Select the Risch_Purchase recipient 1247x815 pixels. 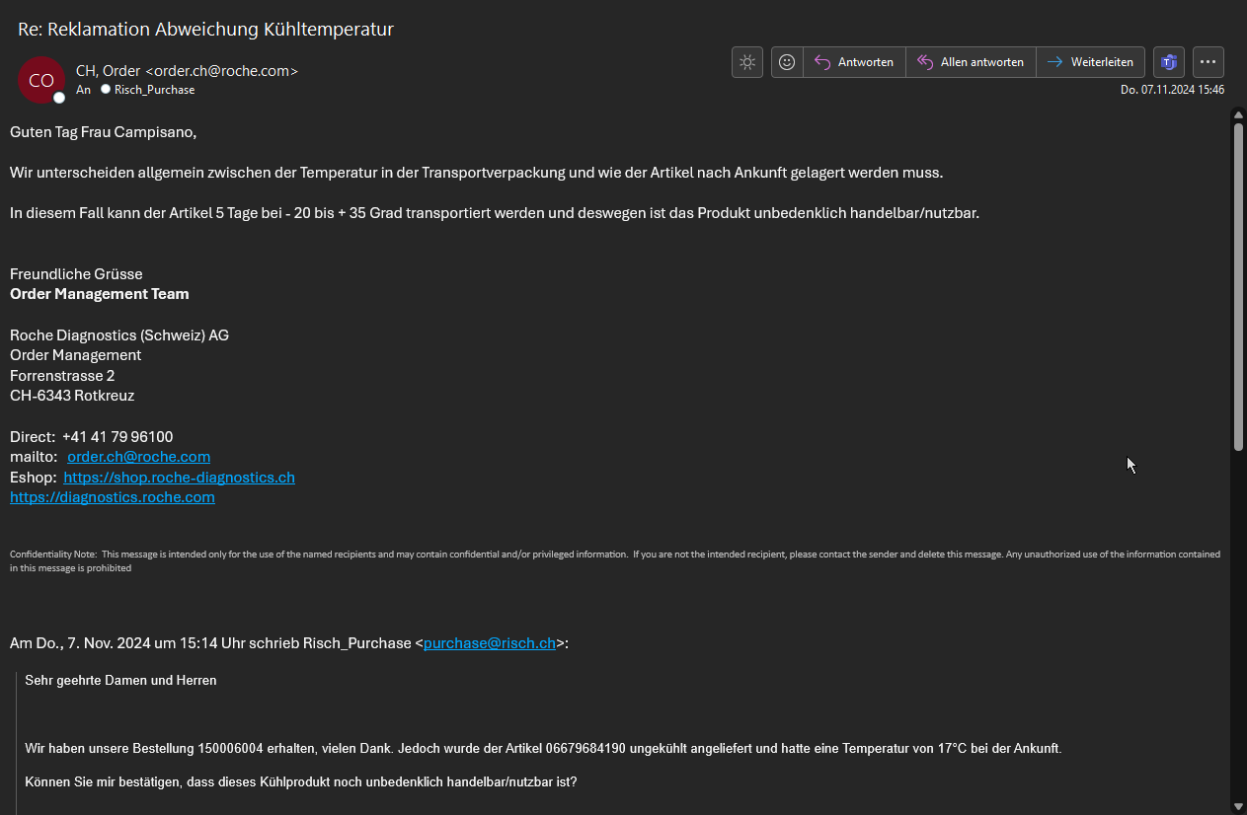click(154, 90)
